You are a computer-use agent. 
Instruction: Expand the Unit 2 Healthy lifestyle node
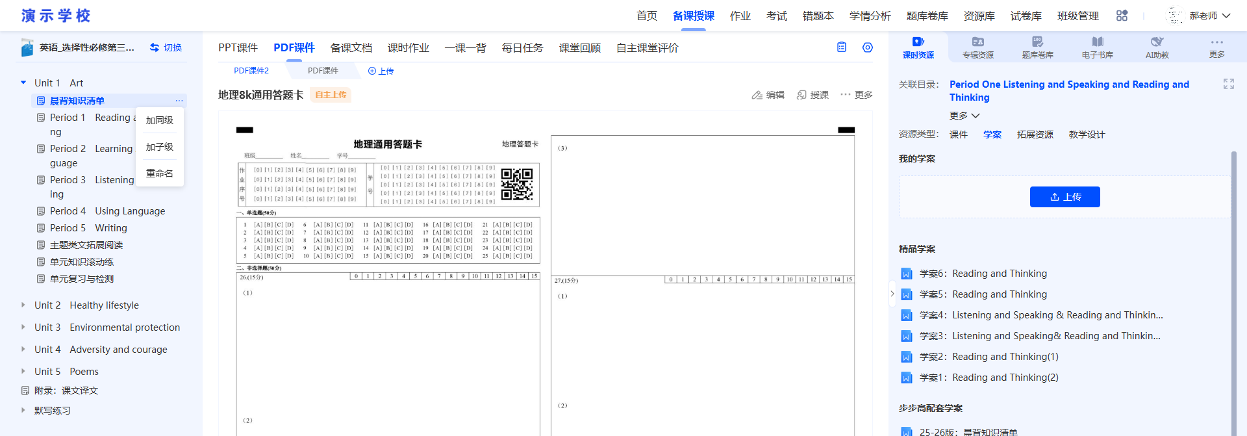23,305
